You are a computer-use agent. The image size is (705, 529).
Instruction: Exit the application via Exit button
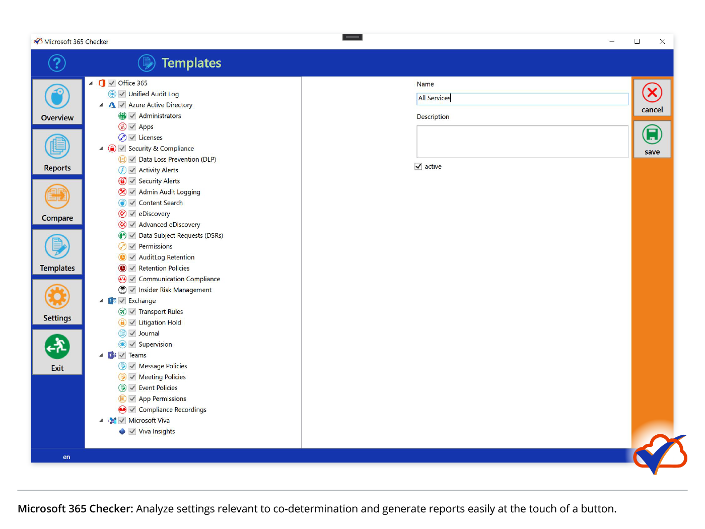(57, 352)
